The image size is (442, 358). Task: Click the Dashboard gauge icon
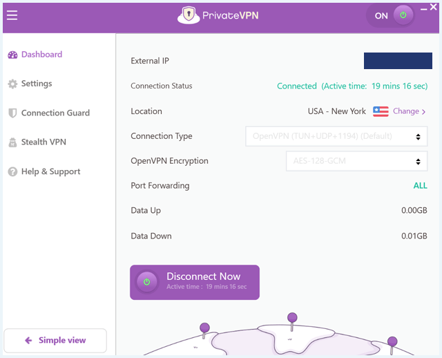(x=12, y=55)
